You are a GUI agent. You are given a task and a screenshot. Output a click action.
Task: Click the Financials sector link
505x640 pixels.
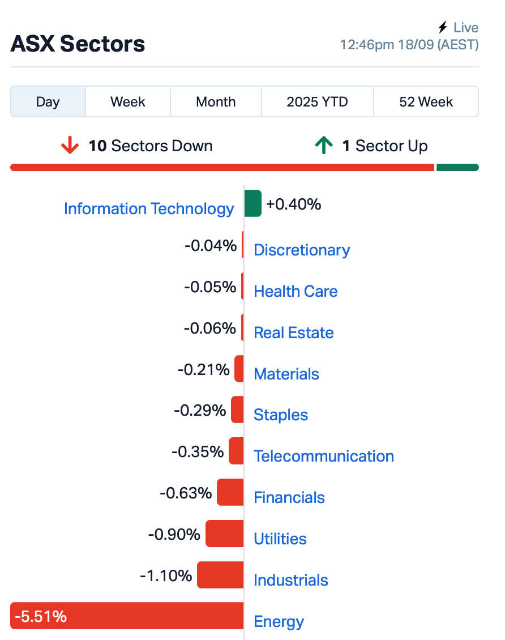point(289,497)
